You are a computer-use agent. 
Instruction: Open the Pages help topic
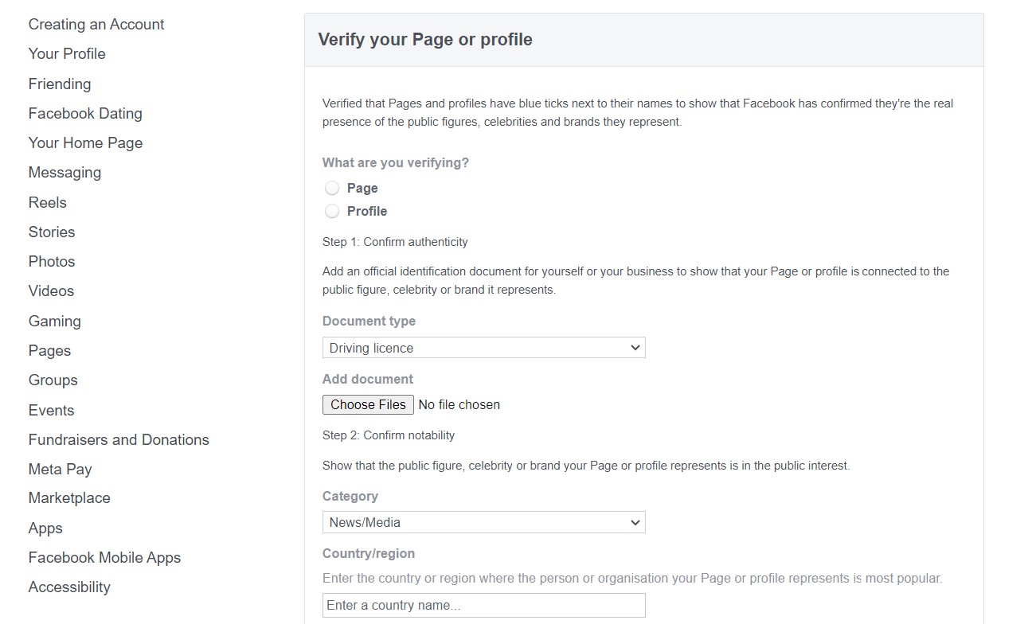[49, 351]
